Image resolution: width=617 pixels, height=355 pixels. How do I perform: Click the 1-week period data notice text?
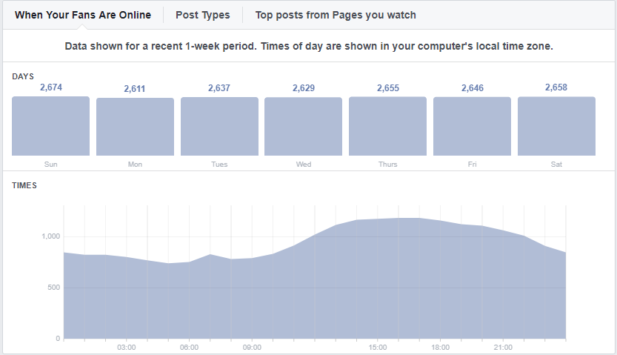309,46
